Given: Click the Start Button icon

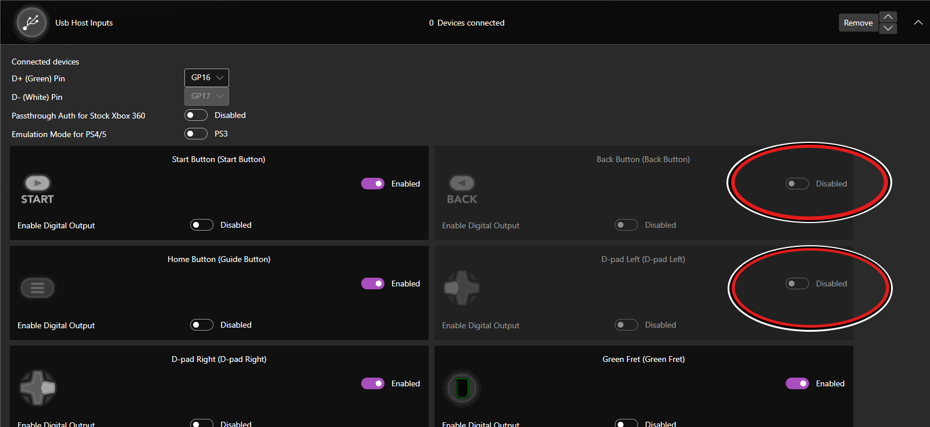Looking at the screenshot, I should pyautogui.click(x=37, y=189).
